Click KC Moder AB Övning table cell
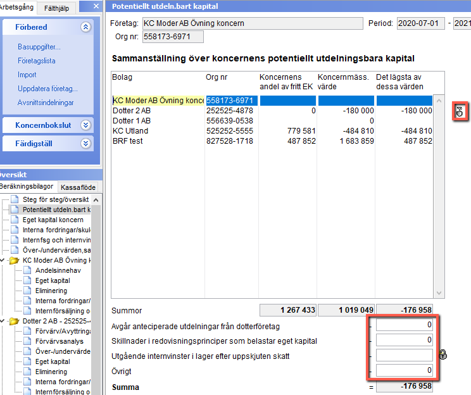 tap(158, 101)
